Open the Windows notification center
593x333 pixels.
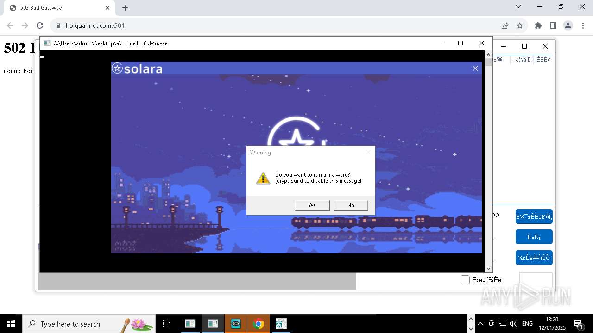(579, 324)
